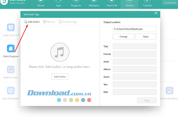Viewport: 178px width, 120px height.
Task: Click the center Add Audios button
Action: pos(60,77)
